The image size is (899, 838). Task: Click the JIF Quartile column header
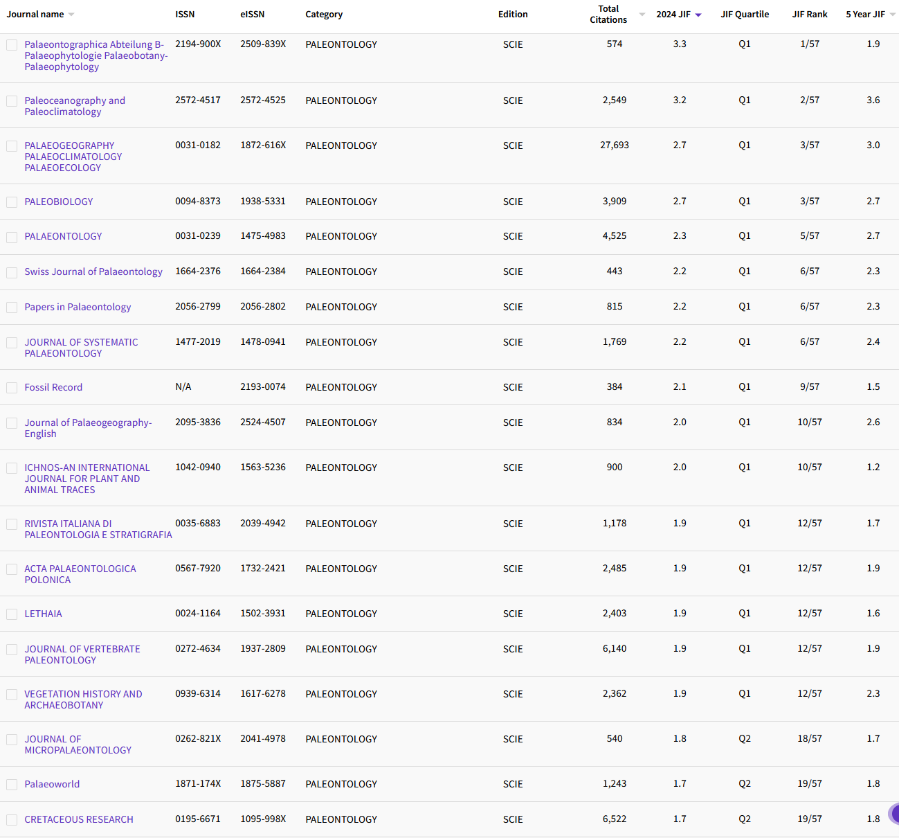pos(745,15)
